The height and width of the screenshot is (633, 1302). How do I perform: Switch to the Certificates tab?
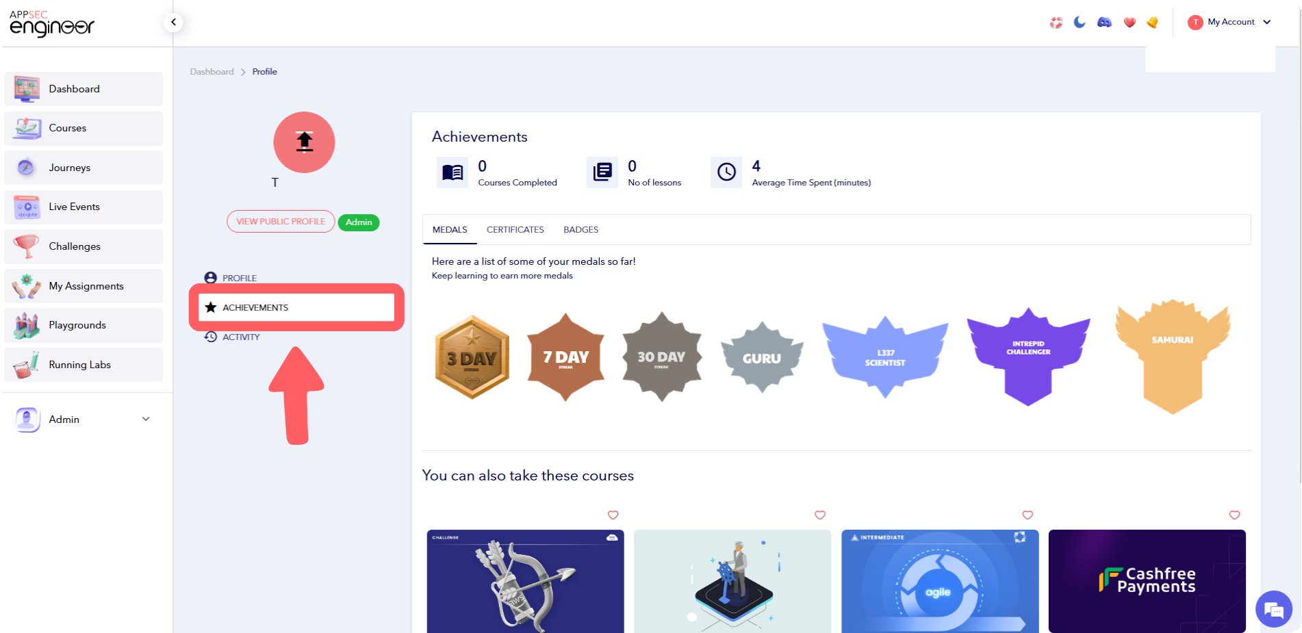tap(515, 230)
